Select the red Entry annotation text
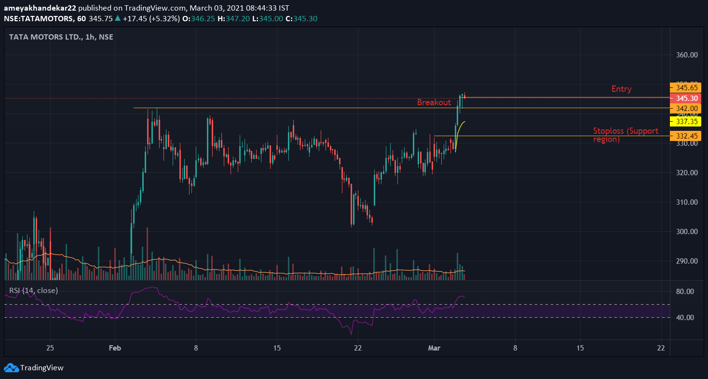Image resolution: width=708 pixels, height=379 pixels. point(621,89)
